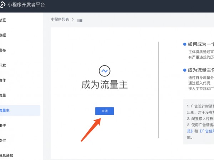Click the blurred mini program name in breadcrumb
The height and width of the screenshot is (160, 214).
80,20
